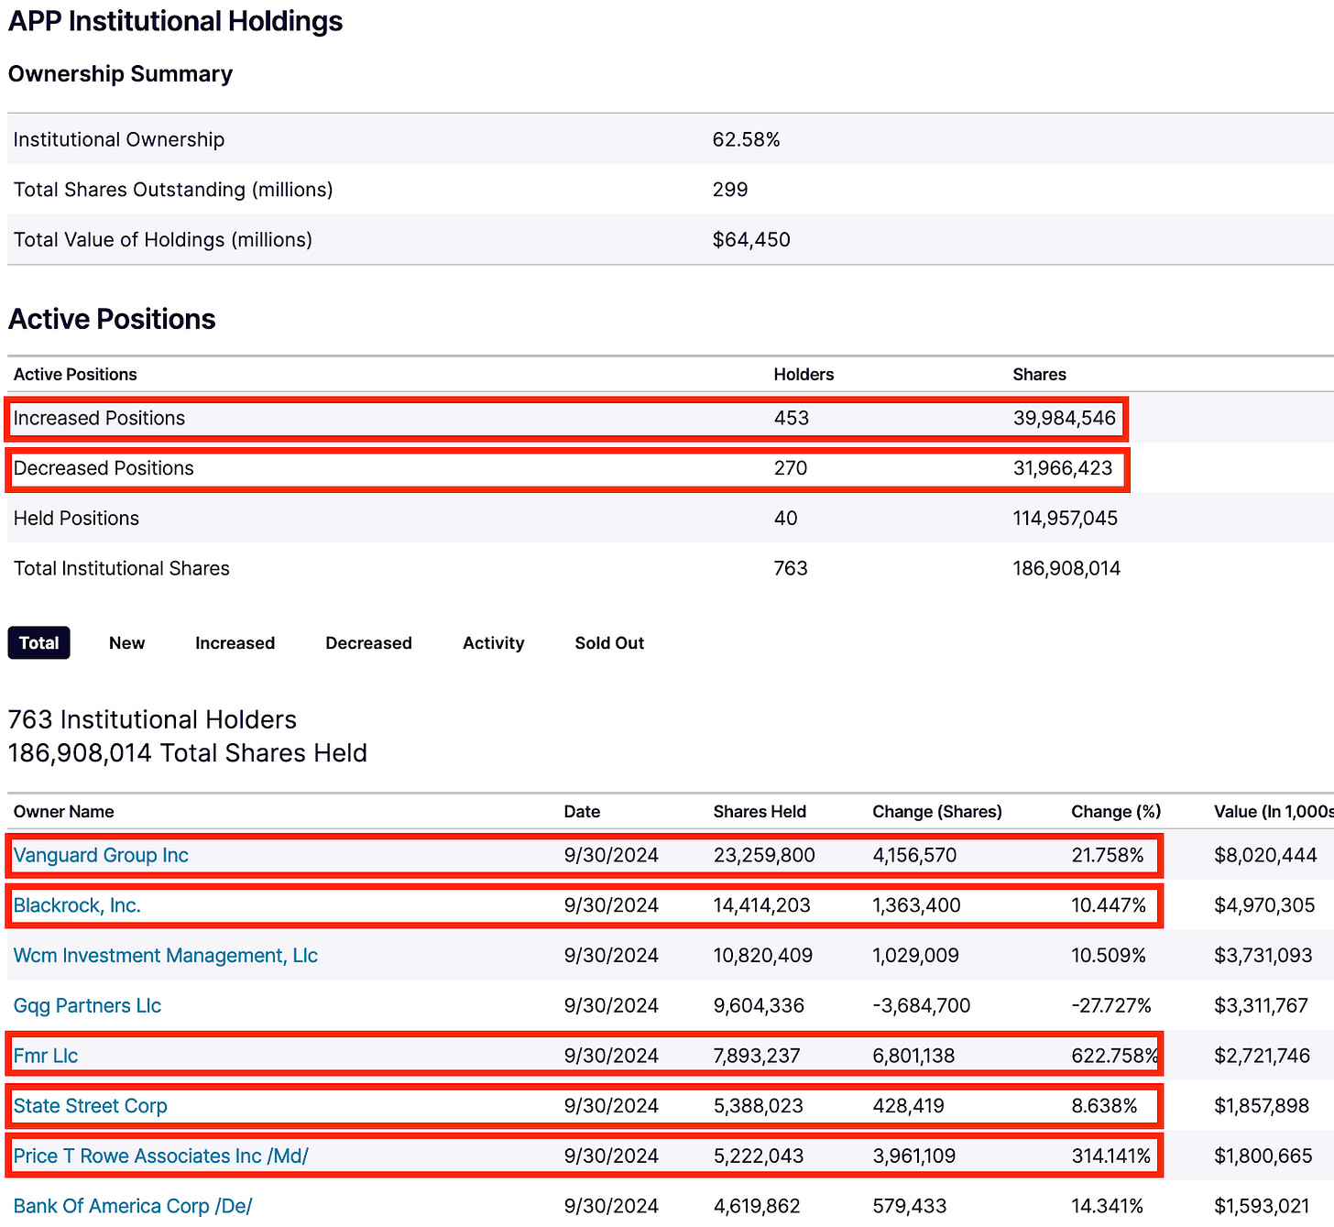Click the Owner Name column header

64,811
